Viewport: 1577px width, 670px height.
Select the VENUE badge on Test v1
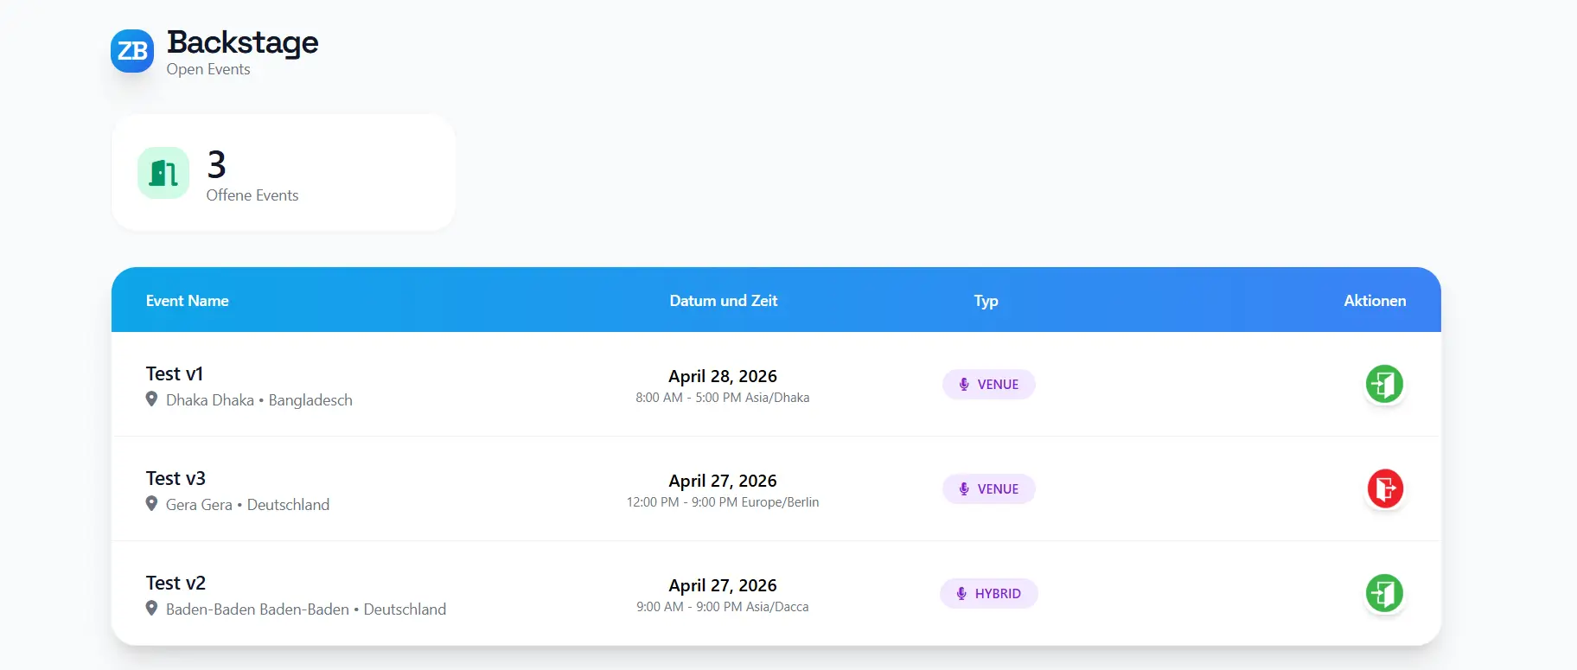point(988,385)
